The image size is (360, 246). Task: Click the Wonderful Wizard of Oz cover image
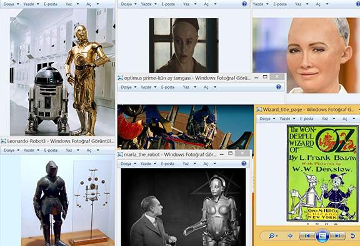322,173
